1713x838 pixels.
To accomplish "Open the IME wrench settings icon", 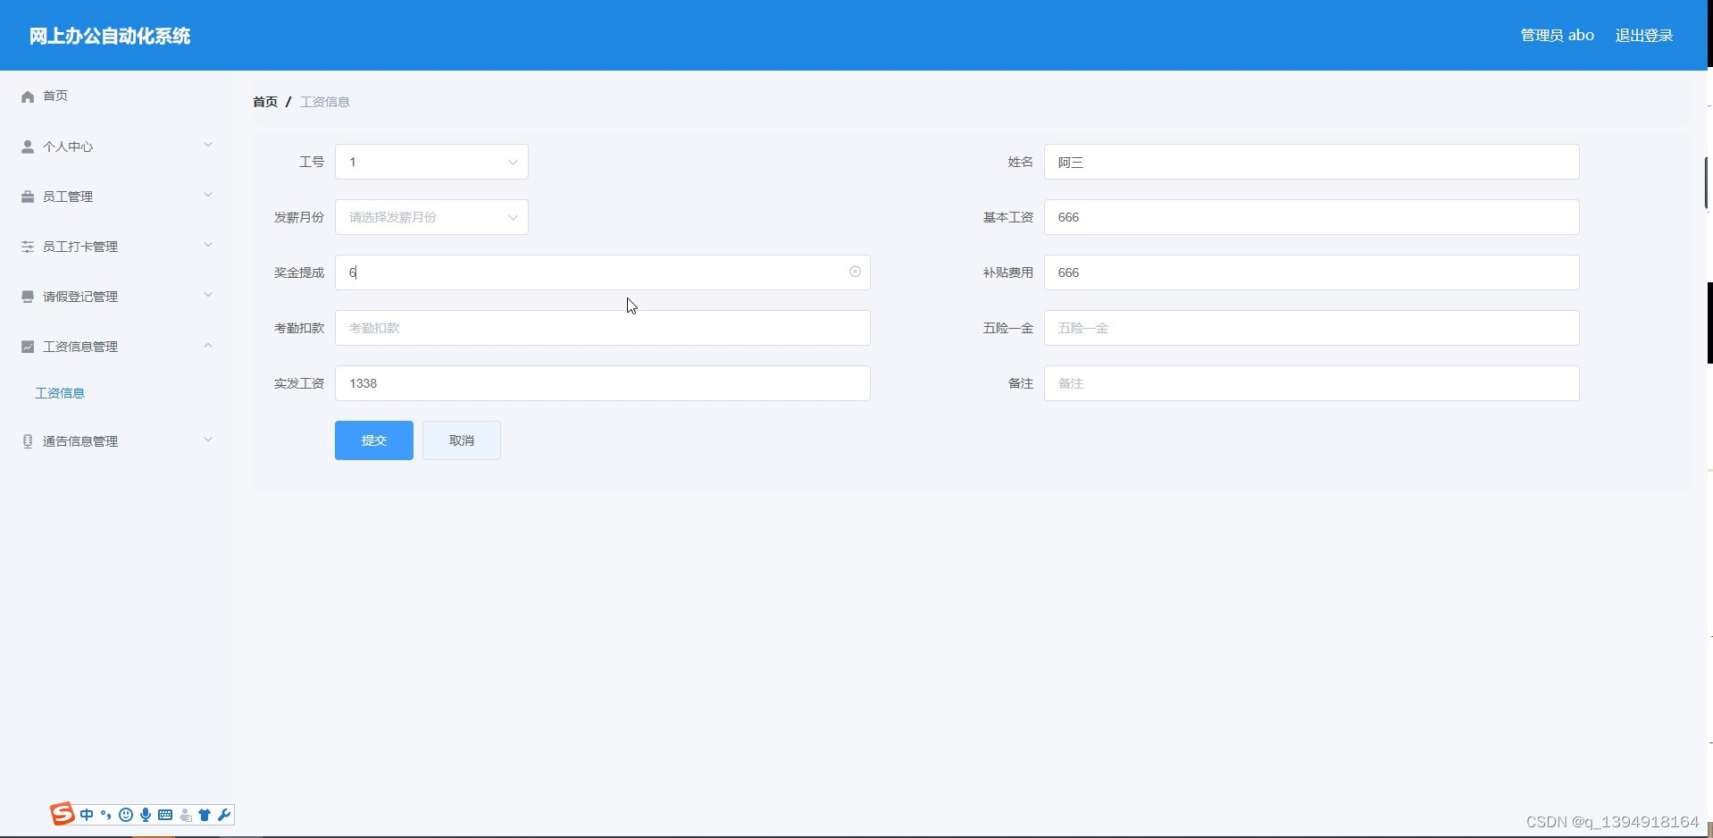I will pyautogui.click(x=224, y=815).
